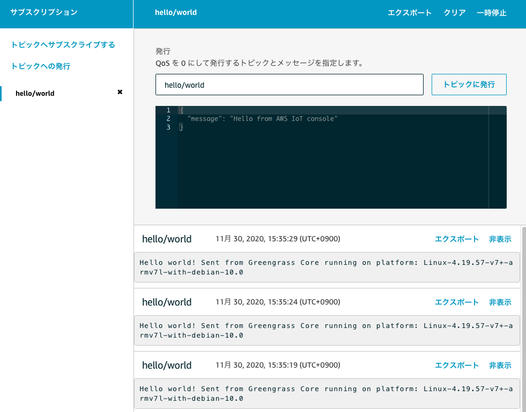Export the 15:35:19 message
The image size is (526, 412).
(456, 365)
